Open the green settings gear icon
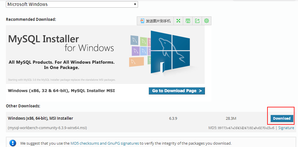 pyautogui.click(x=207, y=21)
